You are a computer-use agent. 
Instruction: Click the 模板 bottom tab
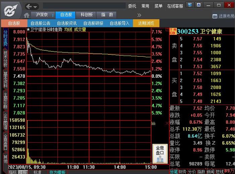[23, 172]
